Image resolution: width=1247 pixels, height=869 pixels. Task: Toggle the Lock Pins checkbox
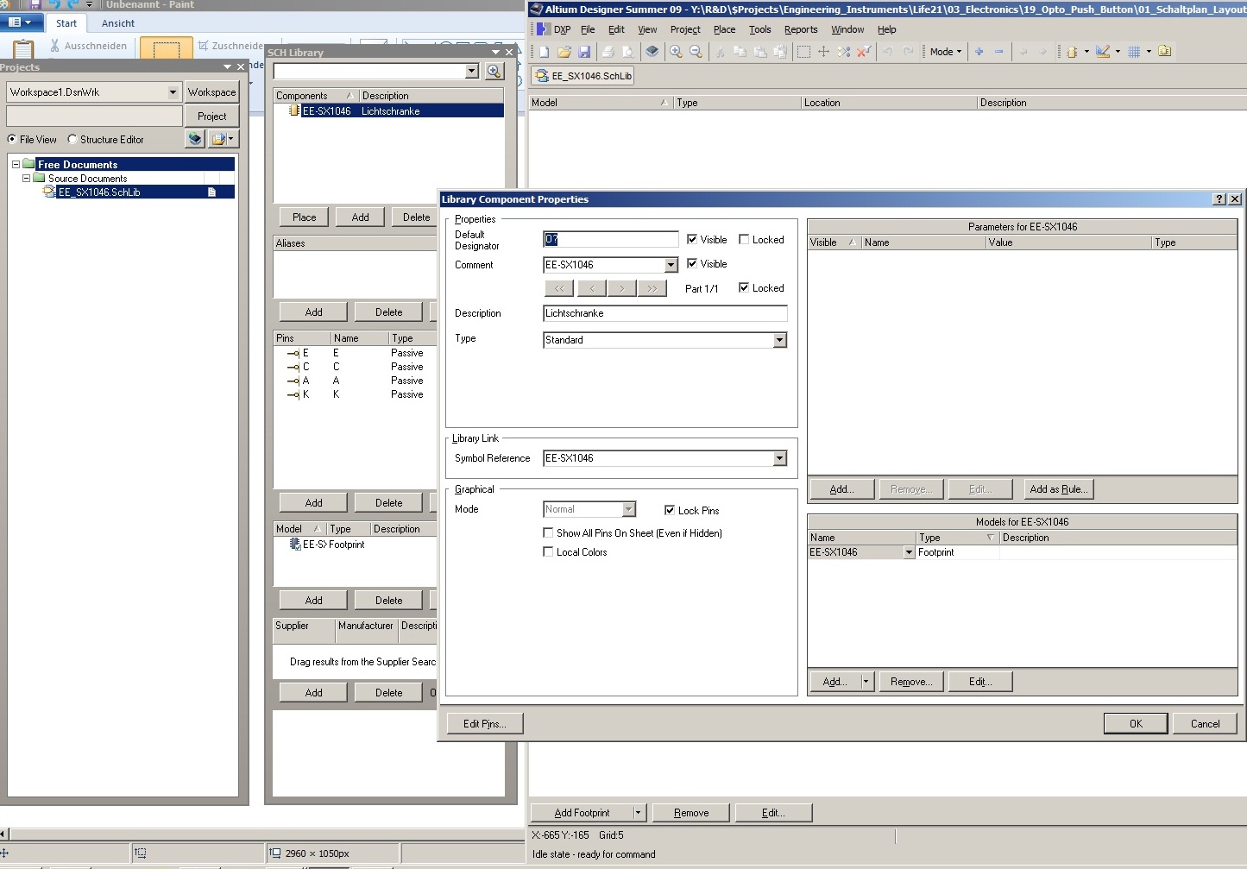coord(670,510)
